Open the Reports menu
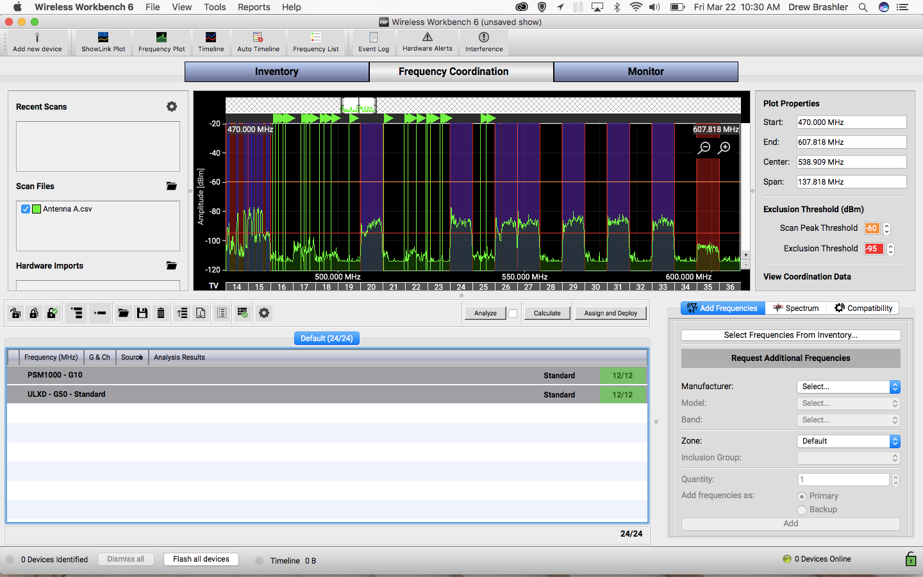Screen dimensions: 923x577 (x=254, y=7)
